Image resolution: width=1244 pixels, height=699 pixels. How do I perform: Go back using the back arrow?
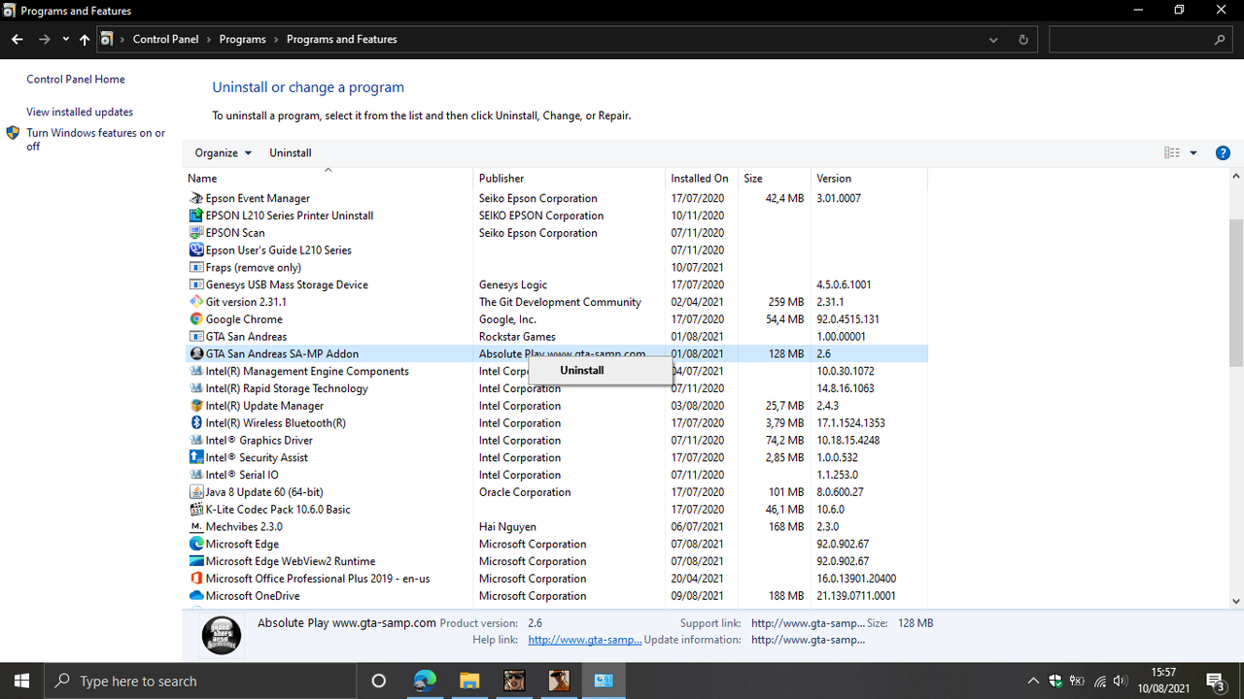(17, 40)
